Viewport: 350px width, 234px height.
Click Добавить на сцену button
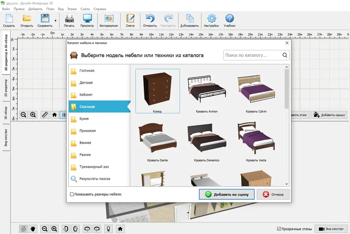point(226,195)
